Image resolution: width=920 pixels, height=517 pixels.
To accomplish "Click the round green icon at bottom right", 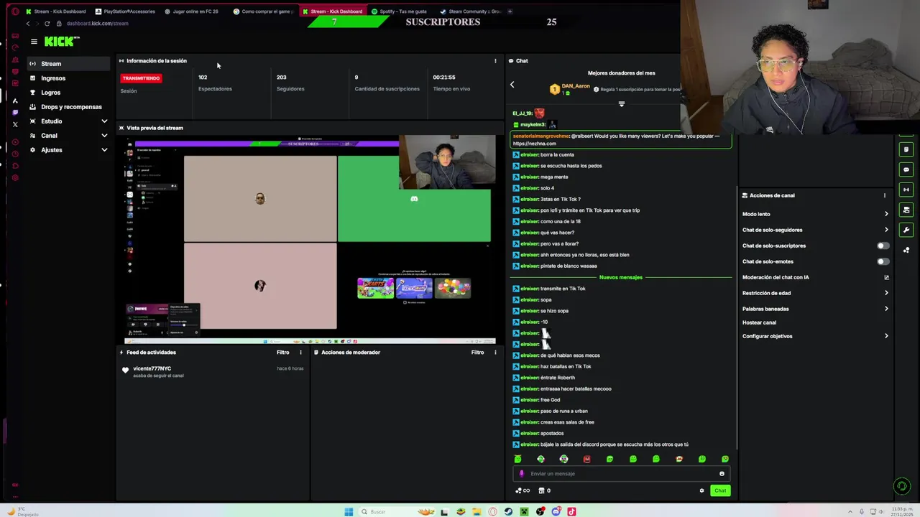I will [x=902, y=486].
